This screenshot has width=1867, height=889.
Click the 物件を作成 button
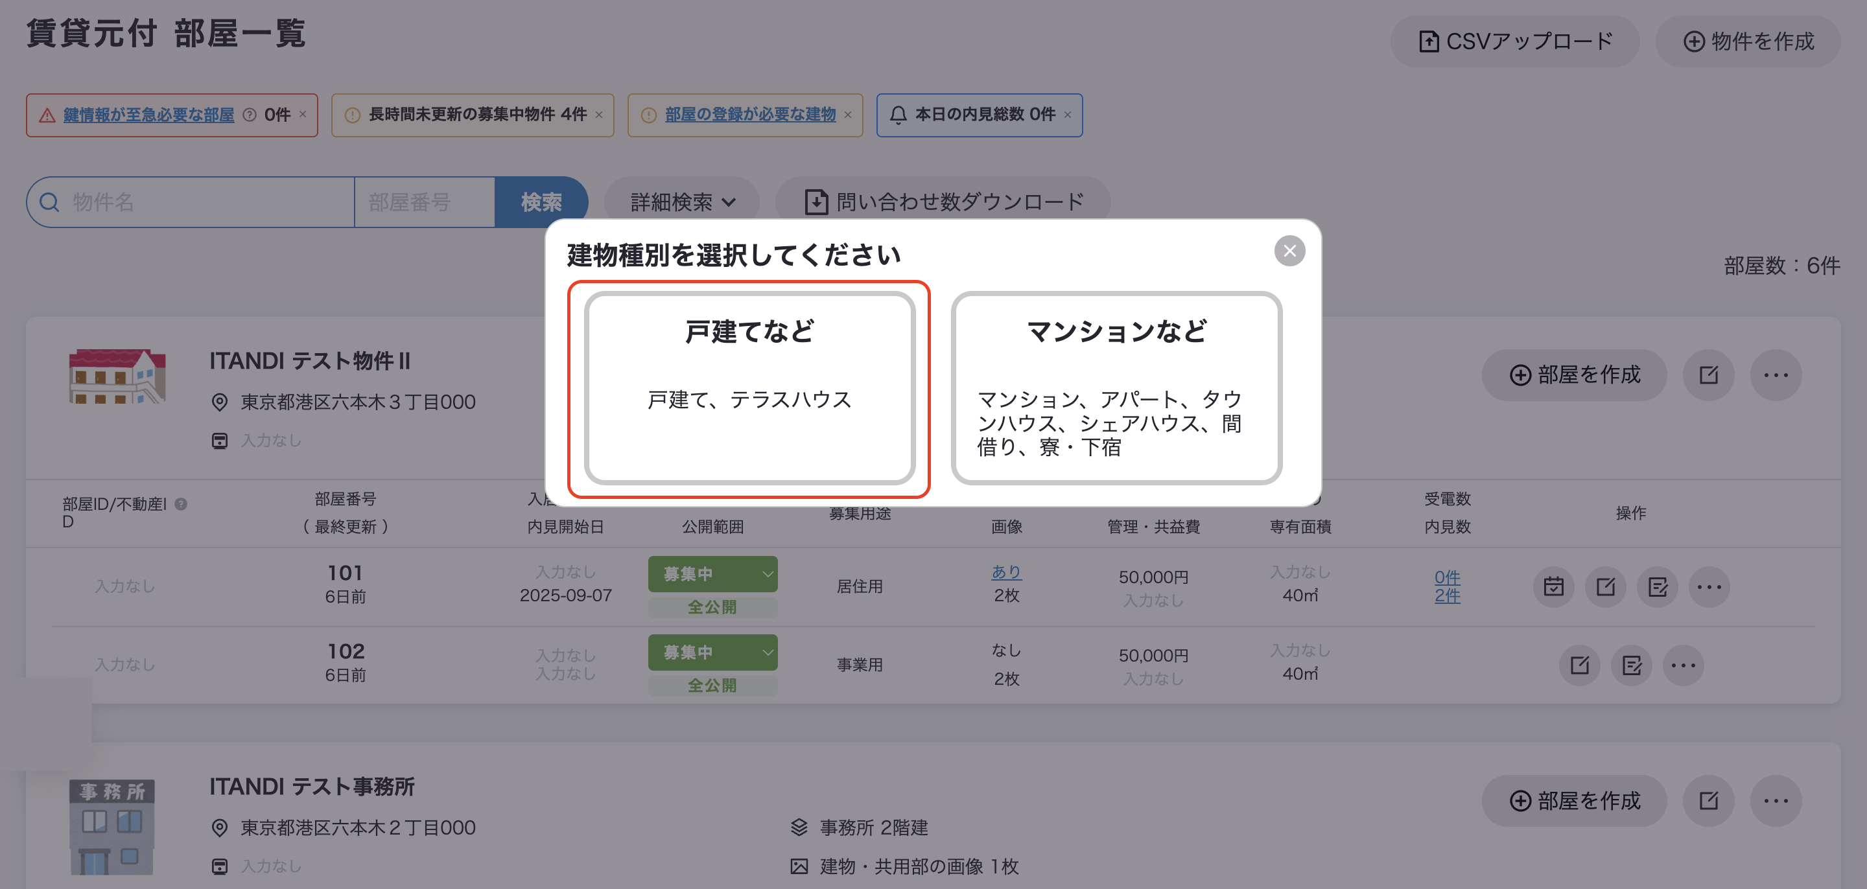(1748, 41)
